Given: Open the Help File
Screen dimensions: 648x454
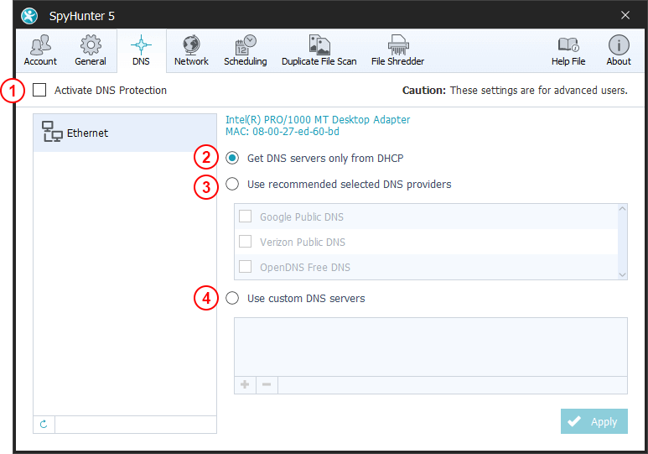Looking at the screenshot, I should tap(568, 50).
